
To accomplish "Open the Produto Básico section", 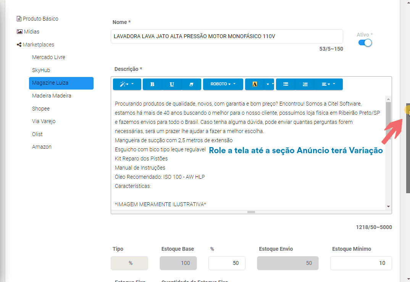I will (37, 19).
